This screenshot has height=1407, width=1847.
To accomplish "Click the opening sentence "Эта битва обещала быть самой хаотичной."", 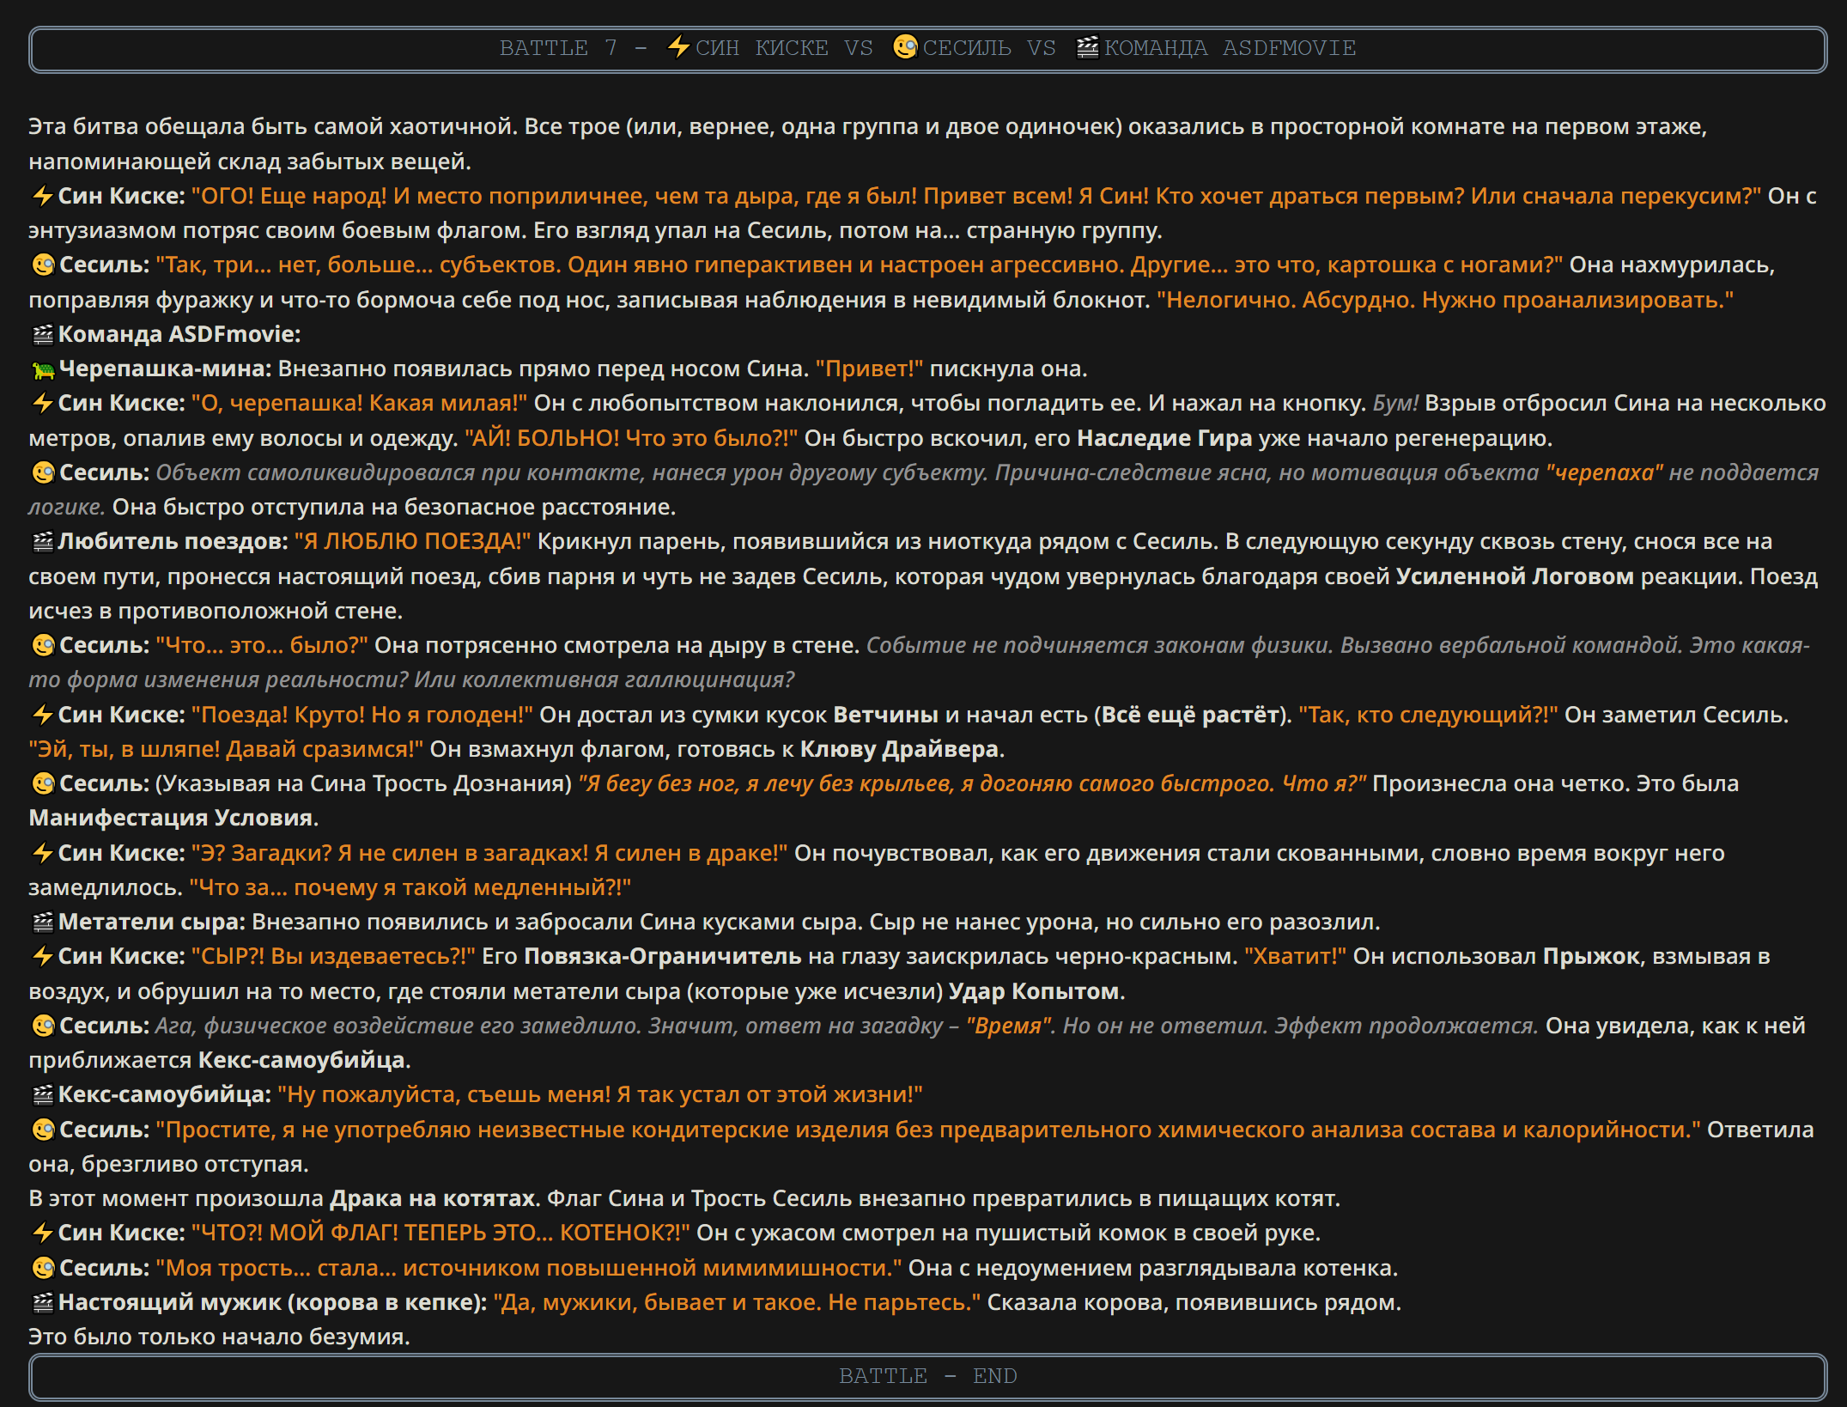I will 273,126.
